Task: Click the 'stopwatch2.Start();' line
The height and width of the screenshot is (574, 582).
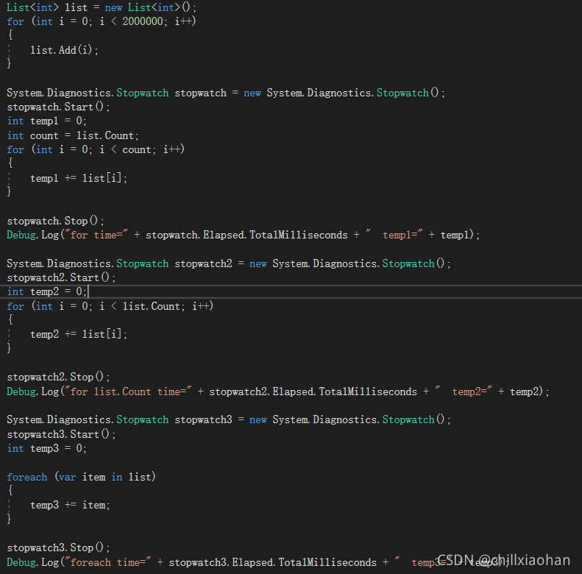Action: [61, 277]
